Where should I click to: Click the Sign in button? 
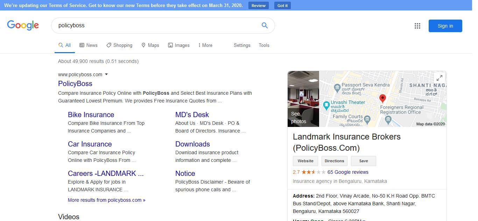click(x=445, y=26)
